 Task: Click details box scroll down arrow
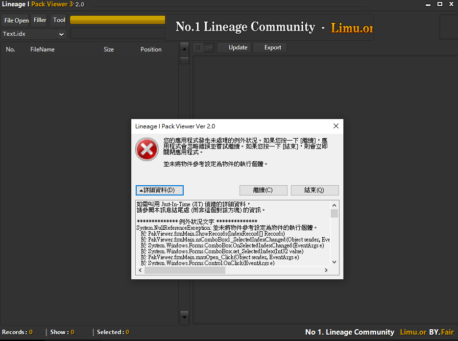point(335,262)
